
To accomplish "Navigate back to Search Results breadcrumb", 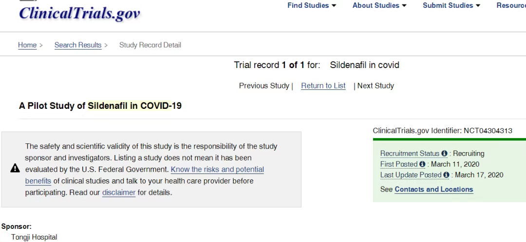I will [78, 45].
